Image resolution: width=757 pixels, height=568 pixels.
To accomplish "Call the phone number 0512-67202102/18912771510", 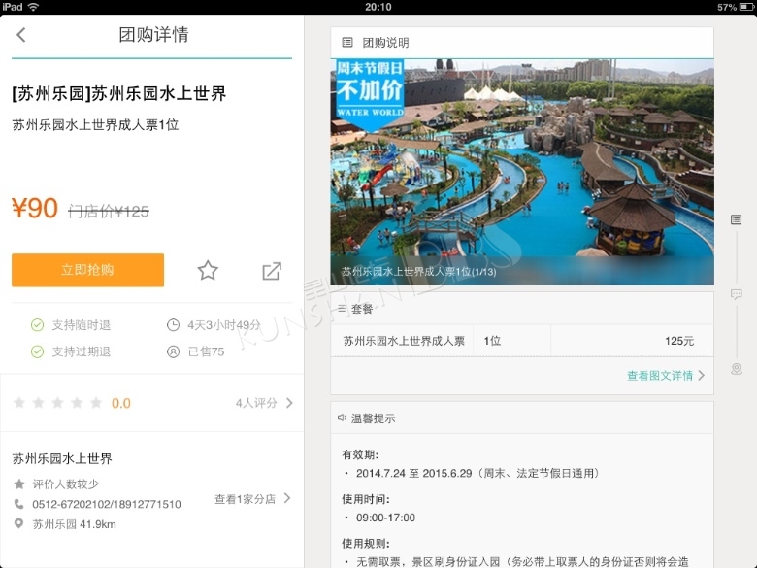I will pos(107,504).
